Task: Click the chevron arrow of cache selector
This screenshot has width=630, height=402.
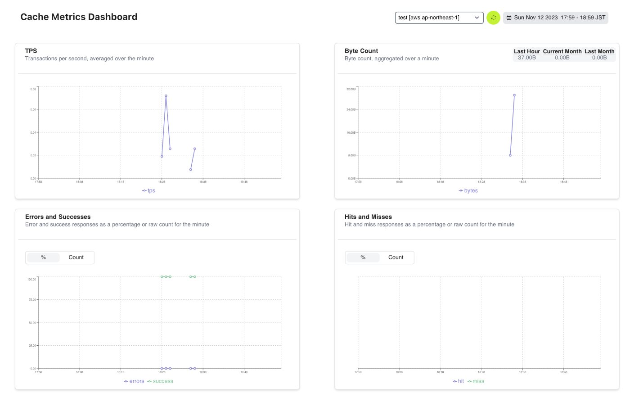Action: tap(477, 18)
